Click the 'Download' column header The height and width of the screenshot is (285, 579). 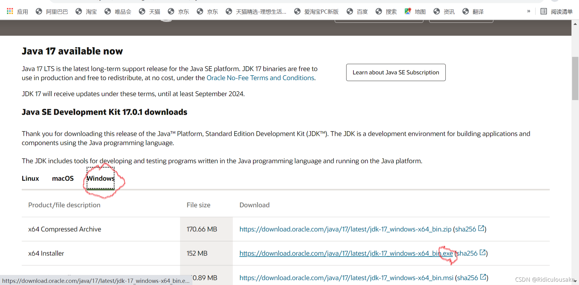click(255, 205)
